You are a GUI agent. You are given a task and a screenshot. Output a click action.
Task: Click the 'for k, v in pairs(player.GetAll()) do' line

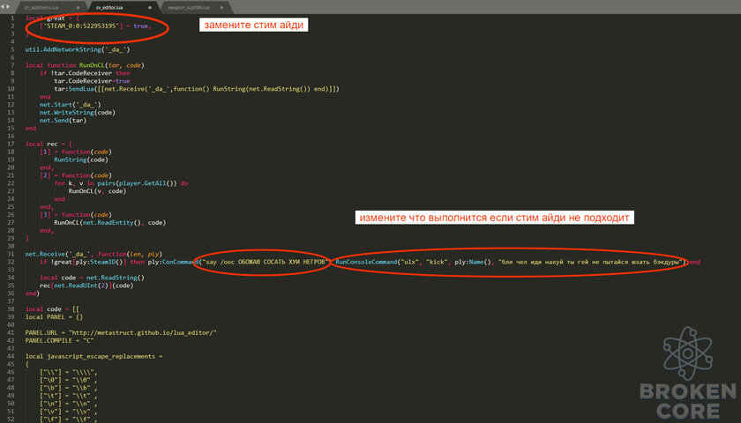click(121, 183)
